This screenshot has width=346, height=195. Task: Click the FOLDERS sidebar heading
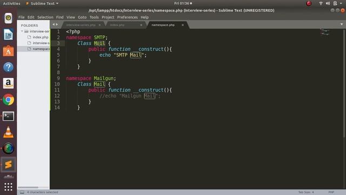[x=30, y=25]
